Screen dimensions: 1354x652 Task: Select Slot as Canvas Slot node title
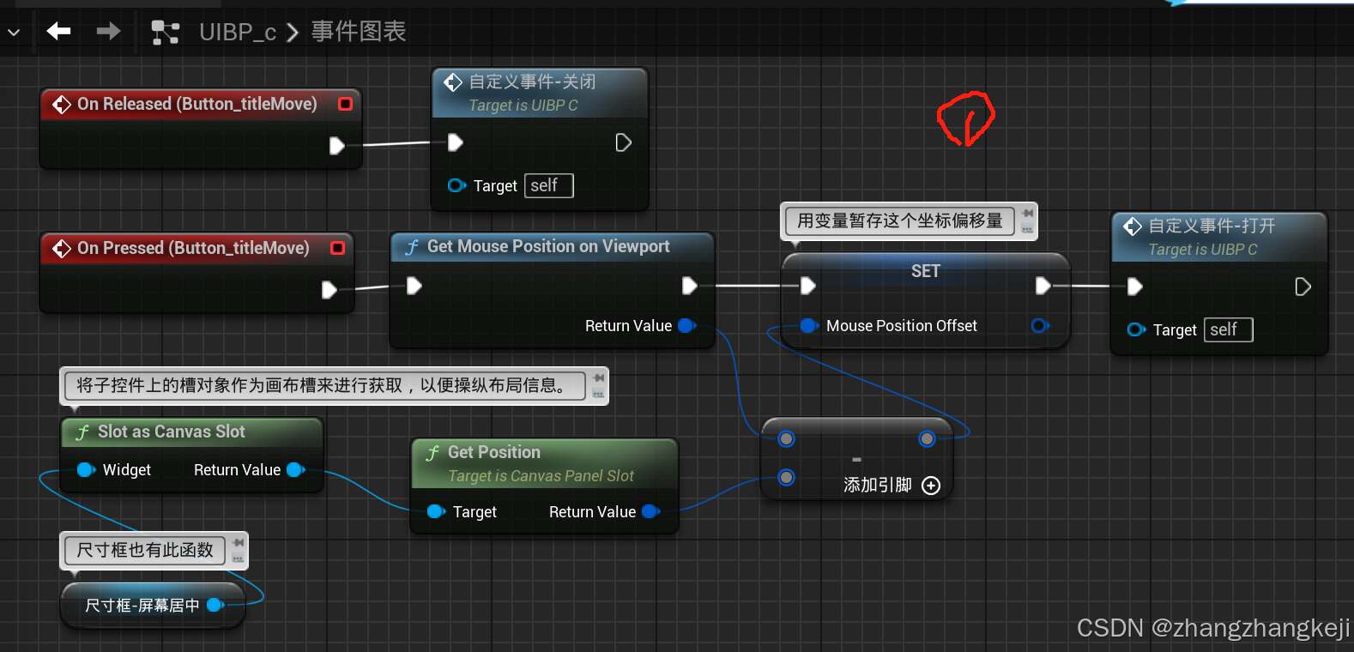[x=172, y=432]
